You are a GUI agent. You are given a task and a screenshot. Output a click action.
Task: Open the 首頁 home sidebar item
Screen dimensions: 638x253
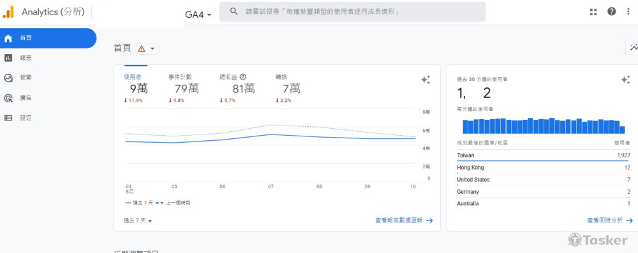point(48,38)
